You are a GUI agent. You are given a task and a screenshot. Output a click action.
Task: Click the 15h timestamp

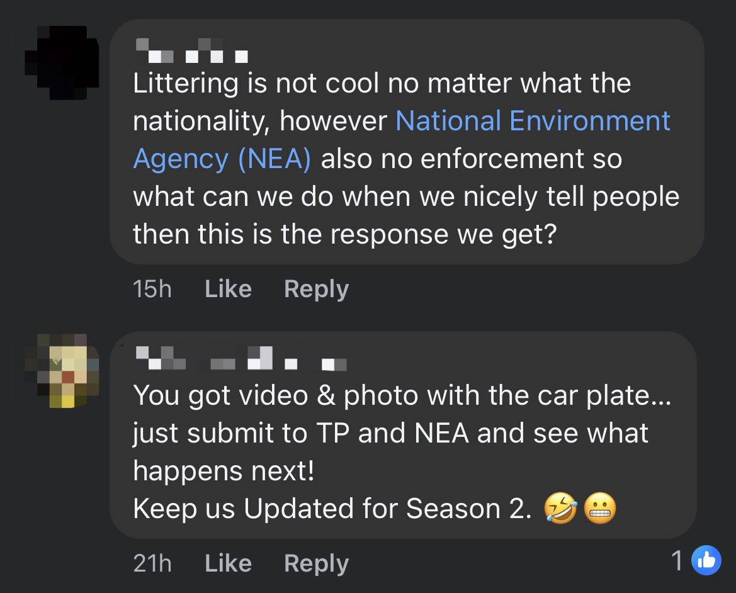(152, 289)
